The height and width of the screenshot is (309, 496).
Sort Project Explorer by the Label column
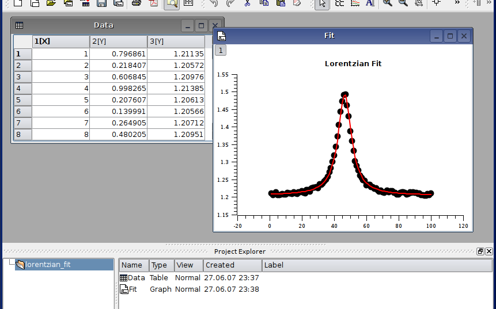point(377,265)
